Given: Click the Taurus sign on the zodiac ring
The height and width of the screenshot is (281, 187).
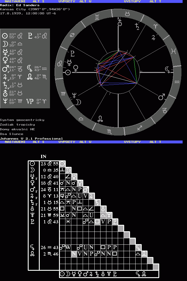Looking at the screenshot, I should coord(128,13).
